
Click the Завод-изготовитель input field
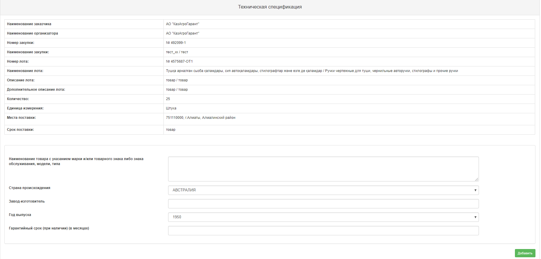(x=323, y=204)
